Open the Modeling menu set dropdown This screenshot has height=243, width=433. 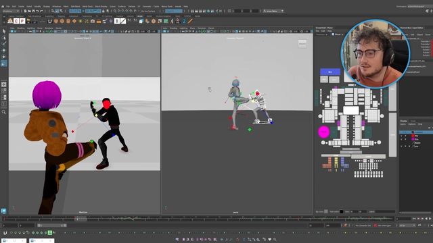[11, 11]
